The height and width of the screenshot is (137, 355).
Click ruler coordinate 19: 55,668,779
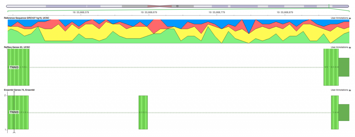coord(217,13)
